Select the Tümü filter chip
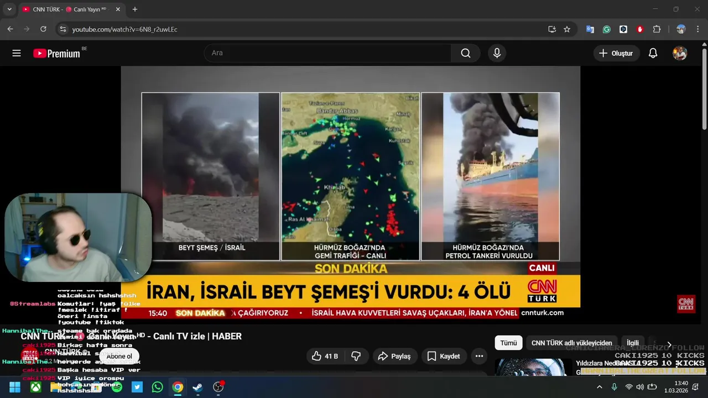 [508, 343]
